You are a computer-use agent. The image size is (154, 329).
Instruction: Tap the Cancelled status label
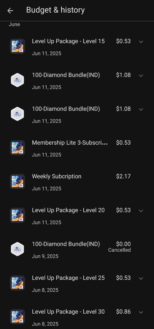[119, 250]
